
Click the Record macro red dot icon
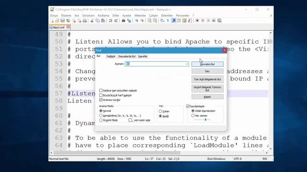[197, 21]
